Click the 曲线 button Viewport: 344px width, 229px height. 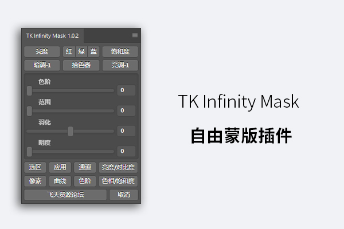60,181
